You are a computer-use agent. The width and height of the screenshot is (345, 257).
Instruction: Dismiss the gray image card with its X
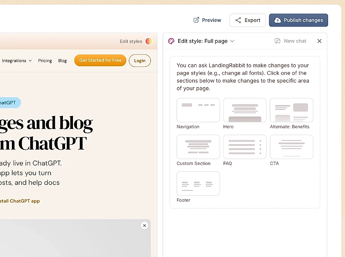coord(144,225)
